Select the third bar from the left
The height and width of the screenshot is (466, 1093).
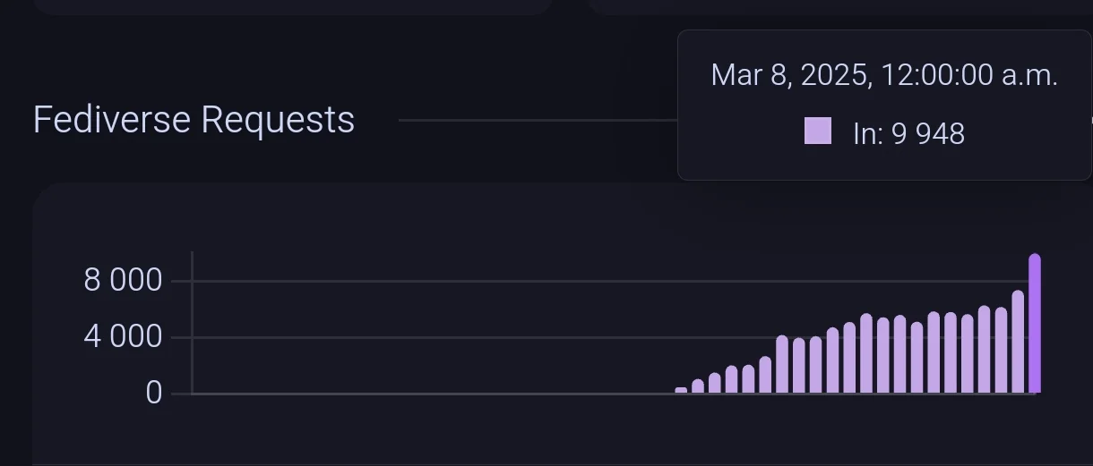pyautogui.click(x=715, y=383)
